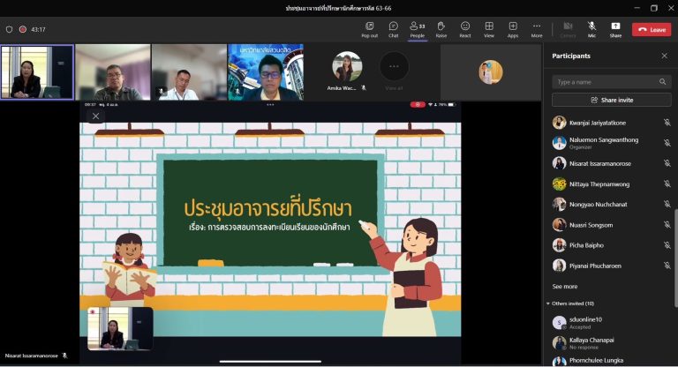Viewport: 678px width, 367px height.
Task: Click the mic icon for Nuasri Songsom
Action: click(x=667, y=225)
